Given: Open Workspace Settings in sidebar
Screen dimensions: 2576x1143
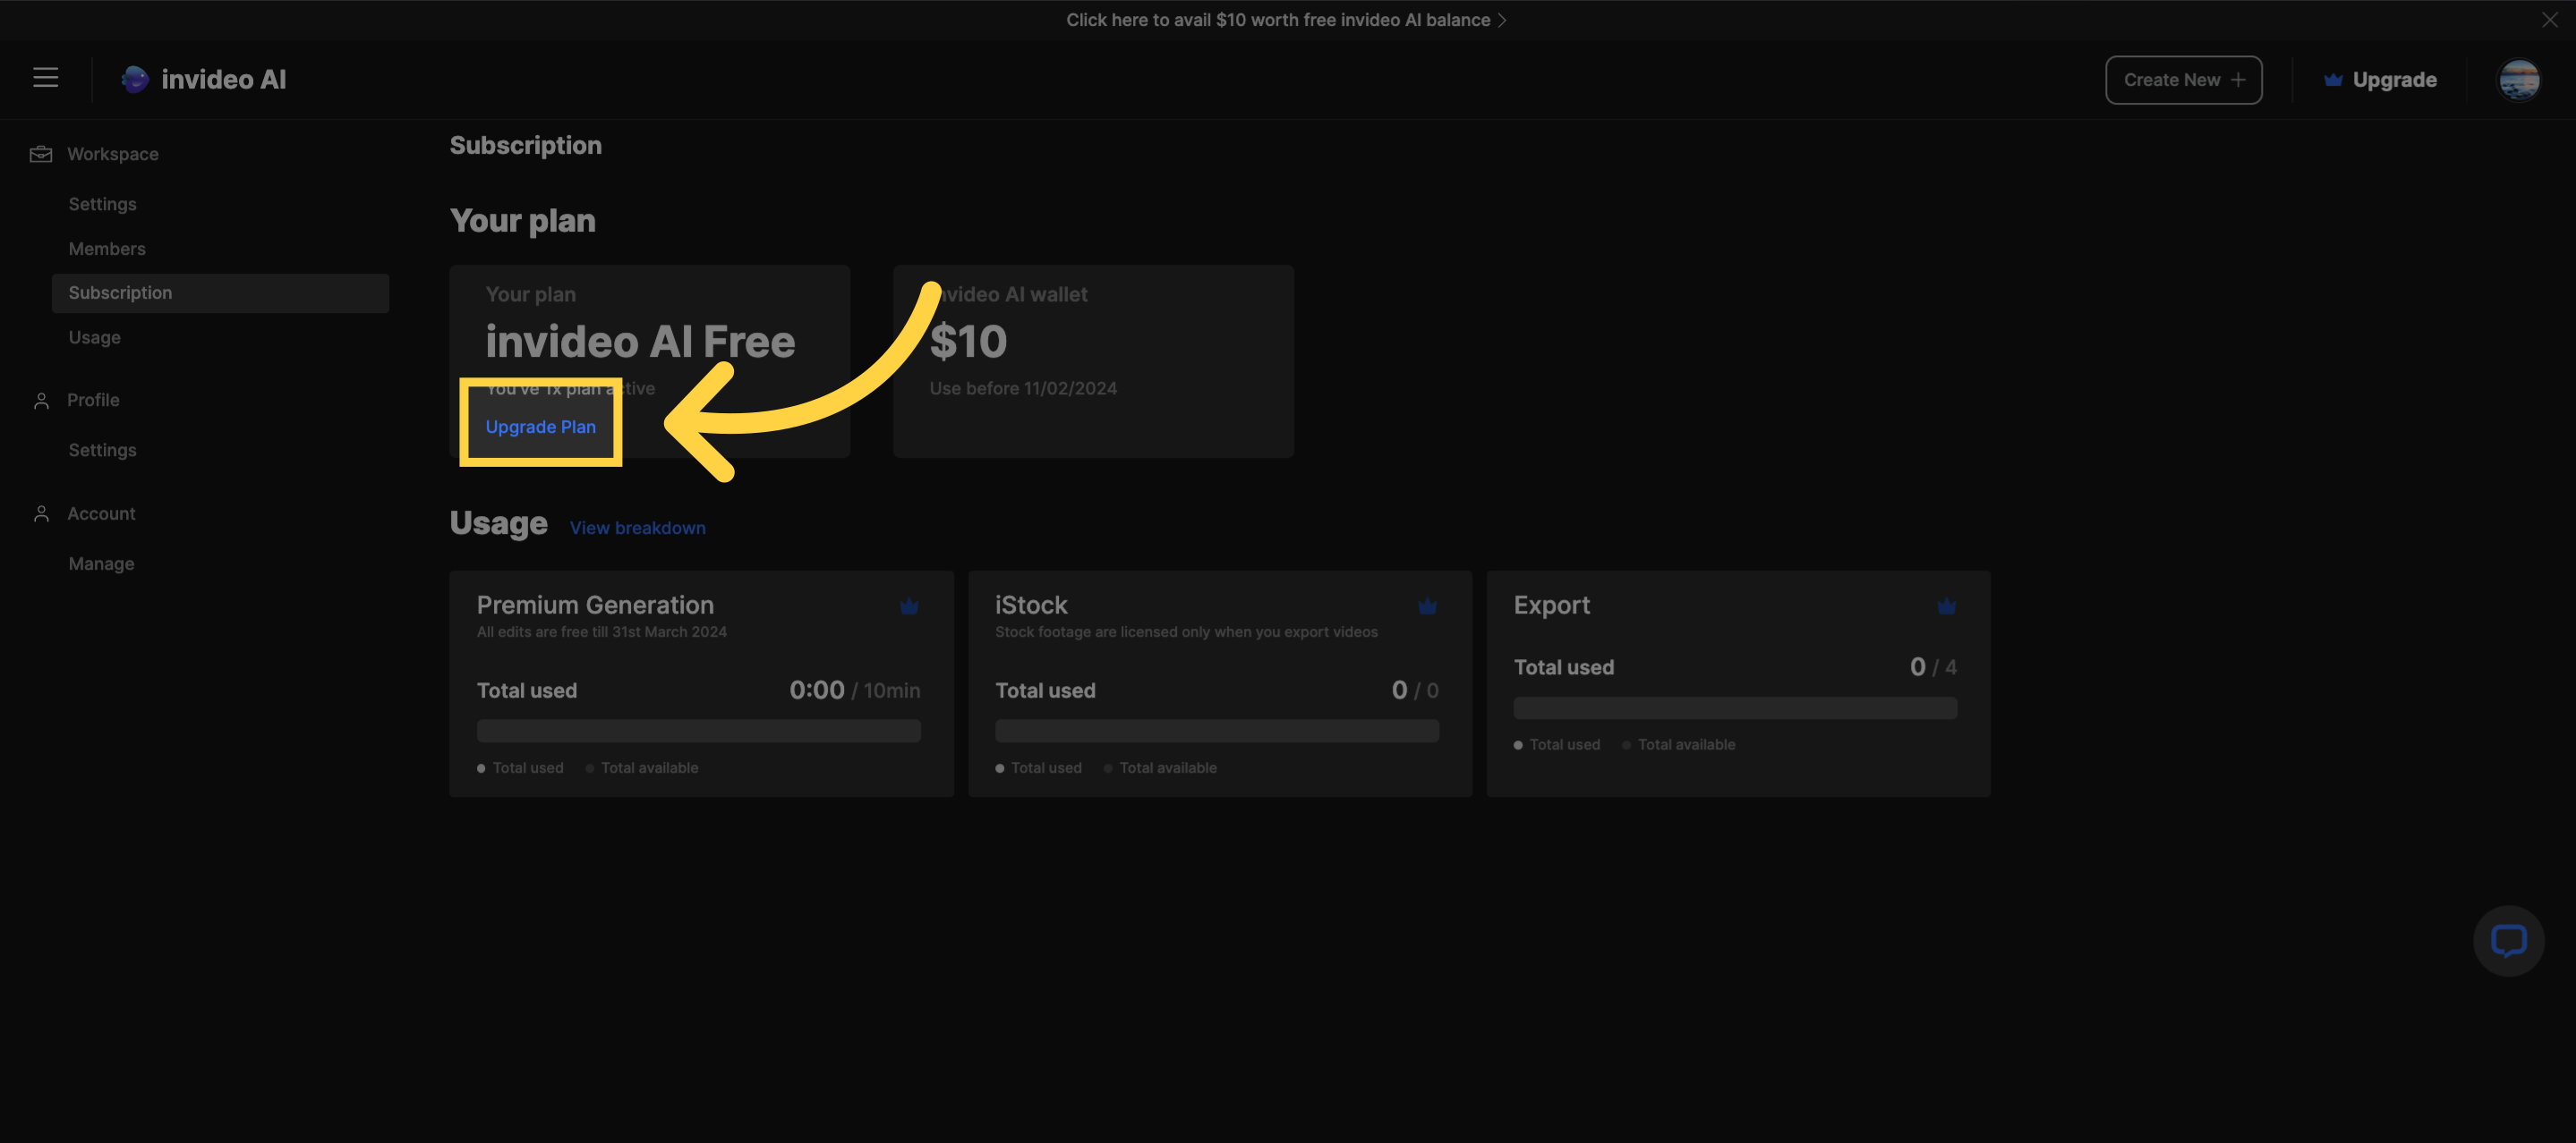Looking at the screenshot, I should (102, 204).
